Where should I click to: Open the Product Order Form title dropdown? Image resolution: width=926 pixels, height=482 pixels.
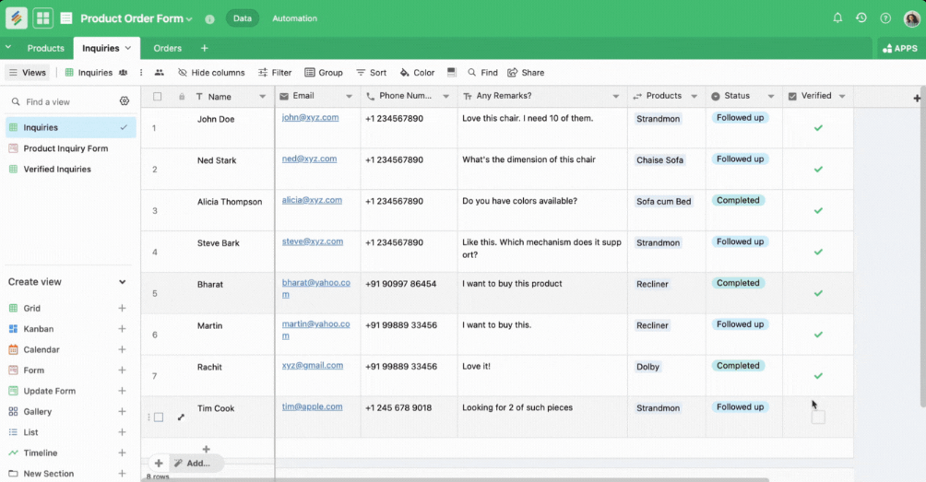189,19
